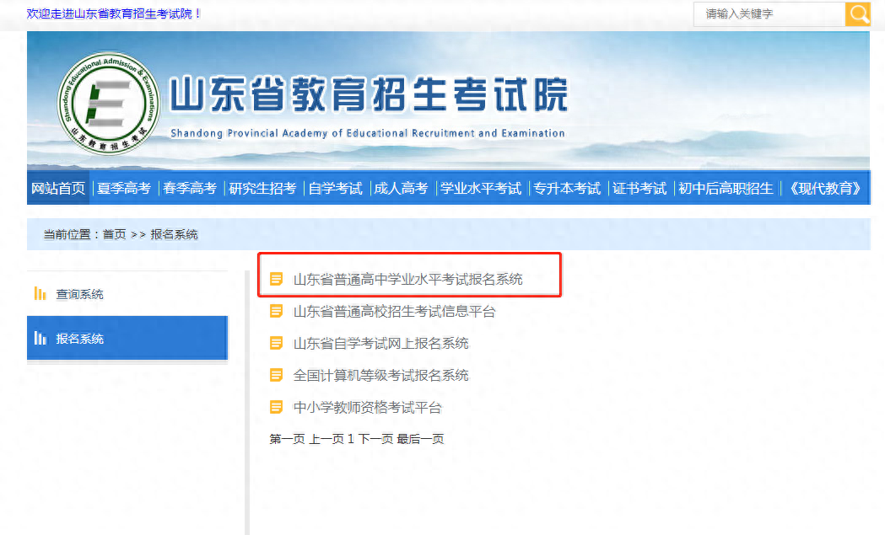The image size is (885, 535).
Task: Click list icon beside 全国计算机等级考试报名系统
Action: 276,375
